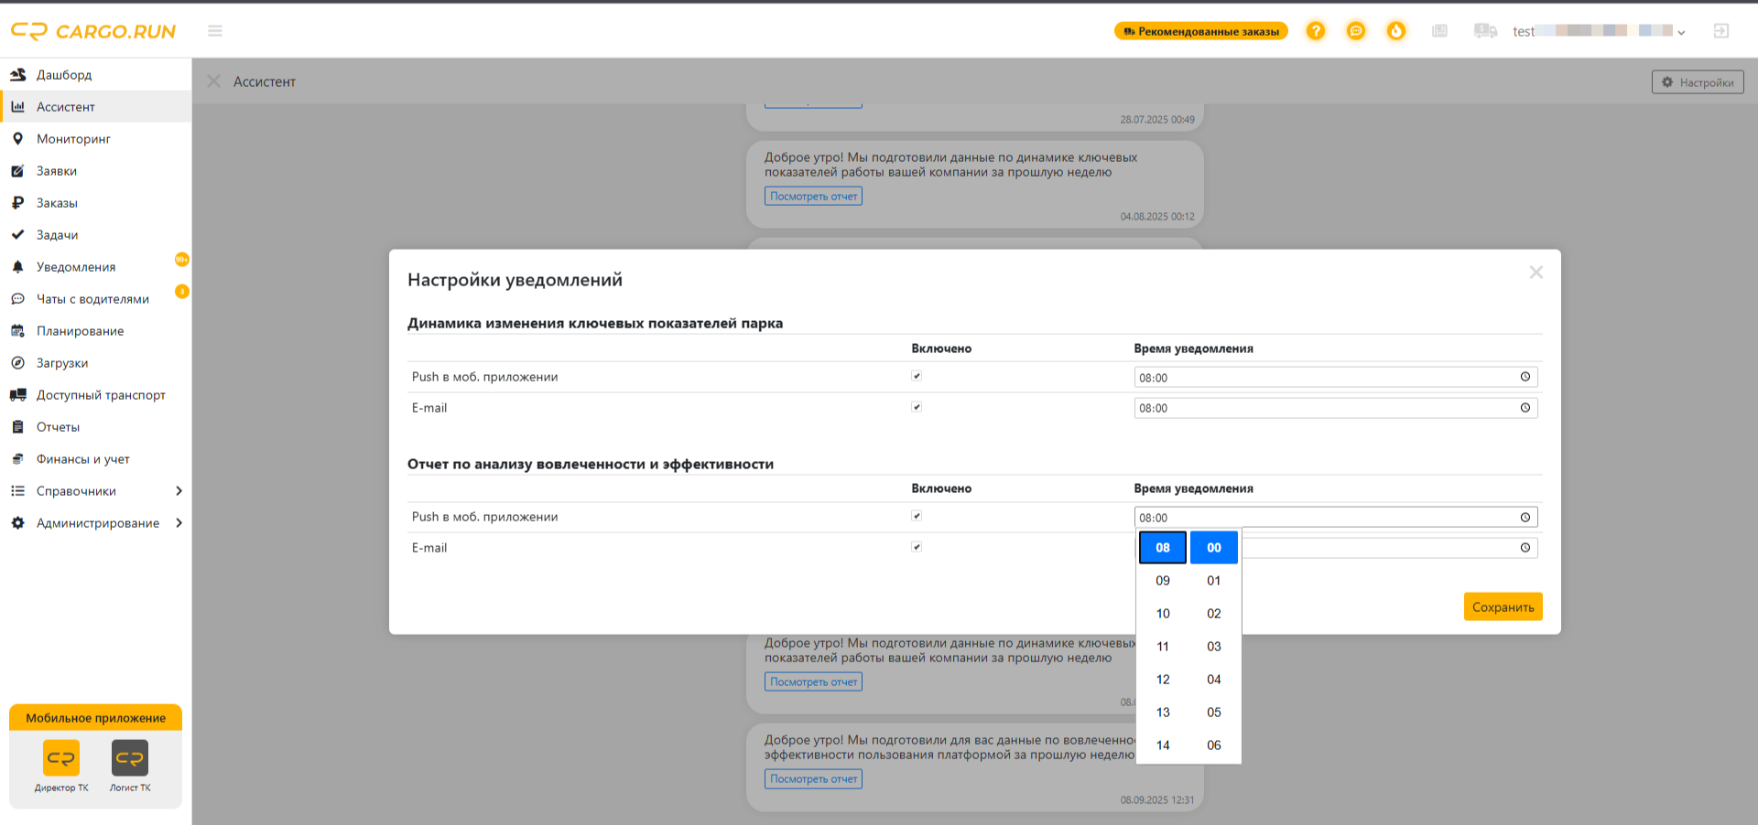This screenshot has width=1758, height=825.
Task: Save notification settings with Сохранить
Action: (1503, 606)
